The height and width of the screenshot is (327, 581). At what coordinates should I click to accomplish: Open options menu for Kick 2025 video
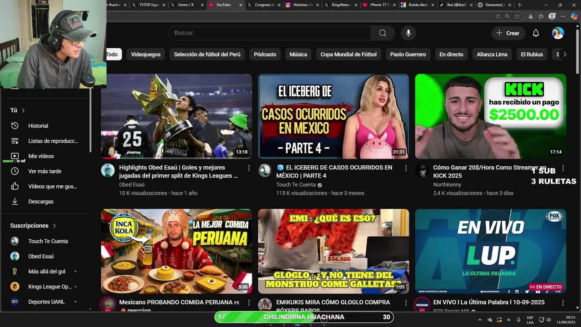click(x=563, y=168)
